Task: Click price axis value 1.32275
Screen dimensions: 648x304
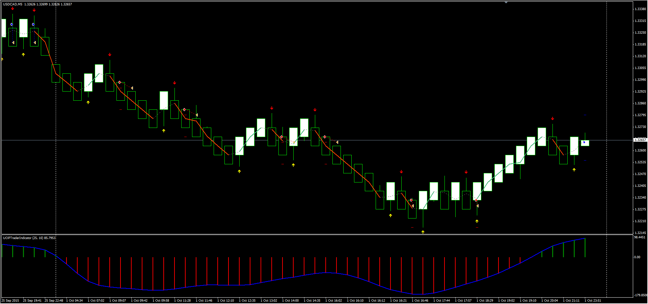Action: tap(641, 209)
